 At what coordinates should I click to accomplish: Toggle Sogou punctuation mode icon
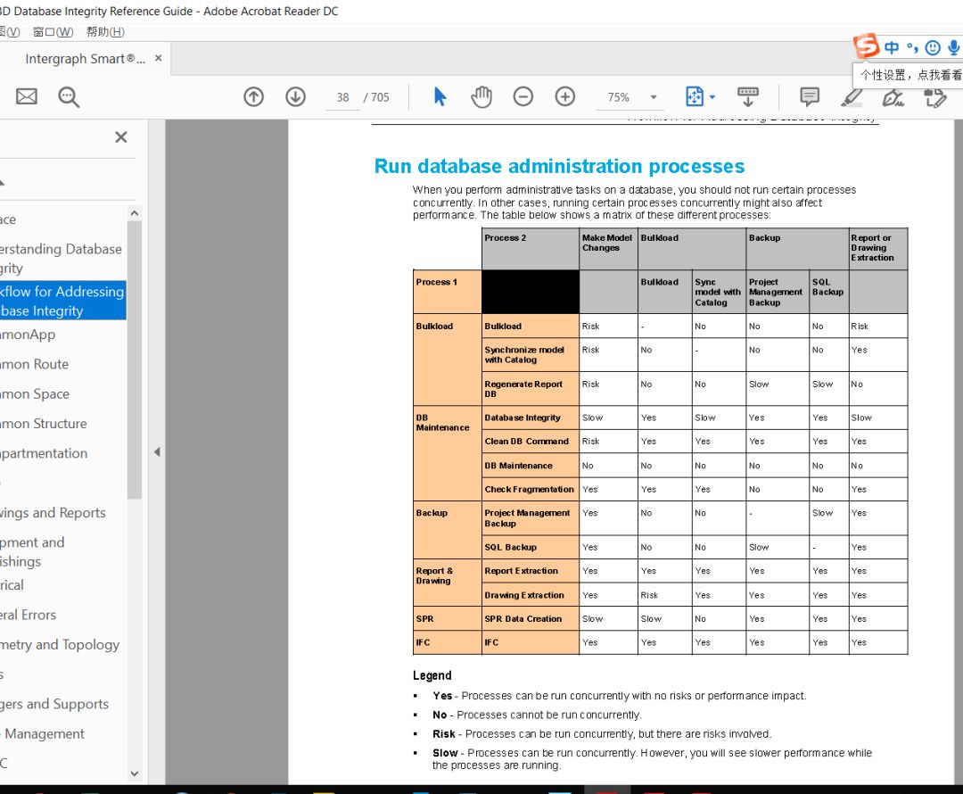[913, 47]
